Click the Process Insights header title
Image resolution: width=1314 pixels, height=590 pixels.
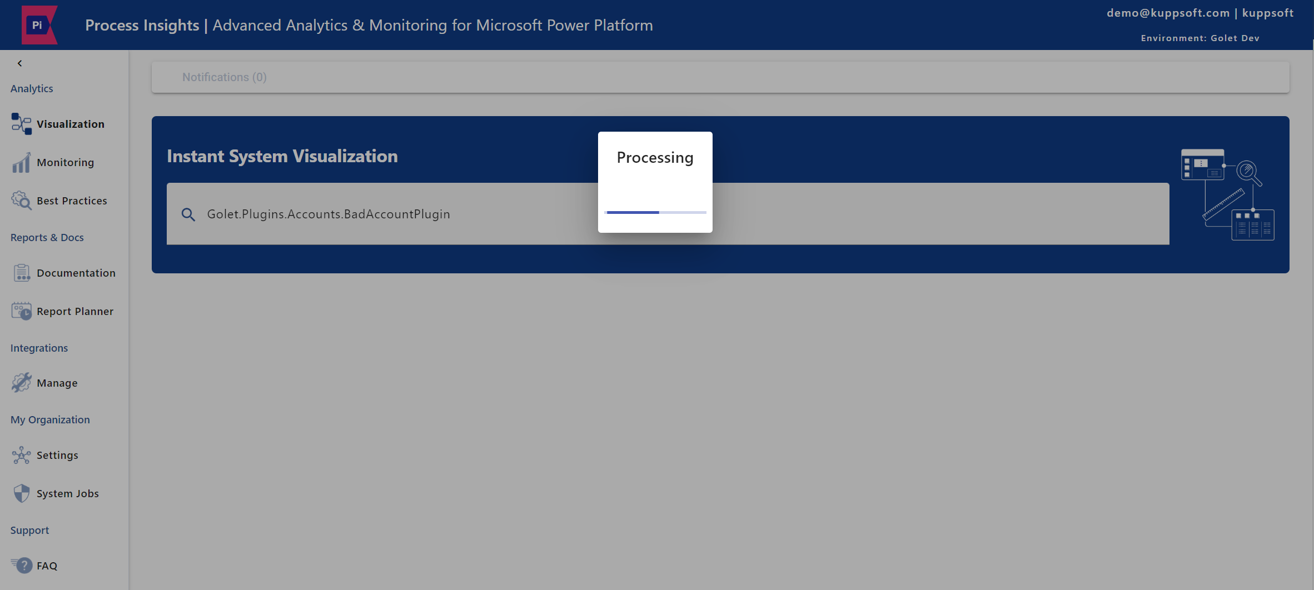tap(142, 25)
